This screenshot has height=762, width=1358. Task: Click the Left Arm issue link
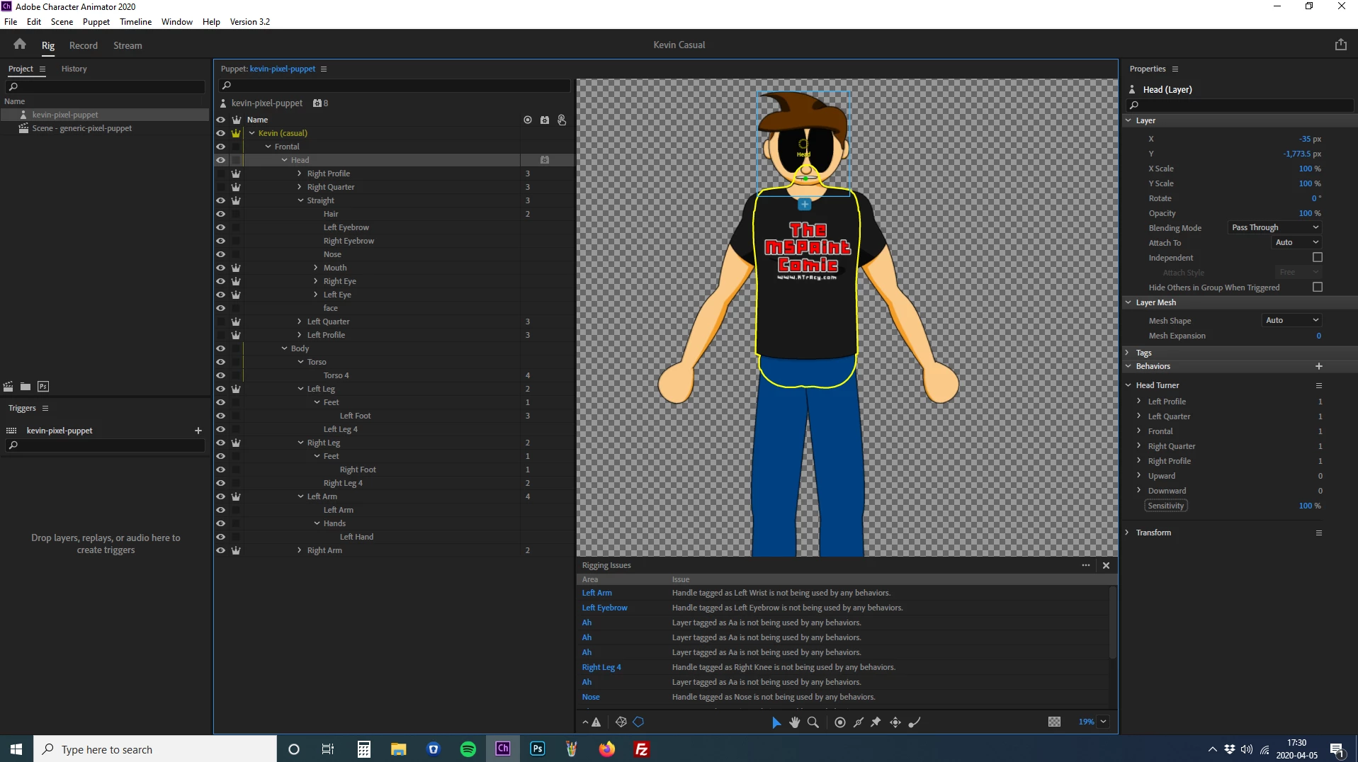596,593
